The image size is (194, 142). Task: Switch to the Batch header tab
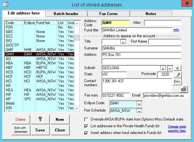click(66, 13)
